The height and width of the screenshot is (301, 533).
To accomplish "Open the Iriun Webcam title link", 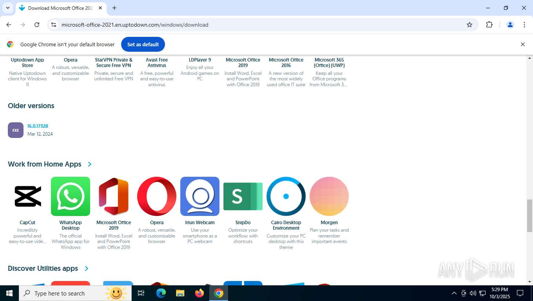I will 200,223.
